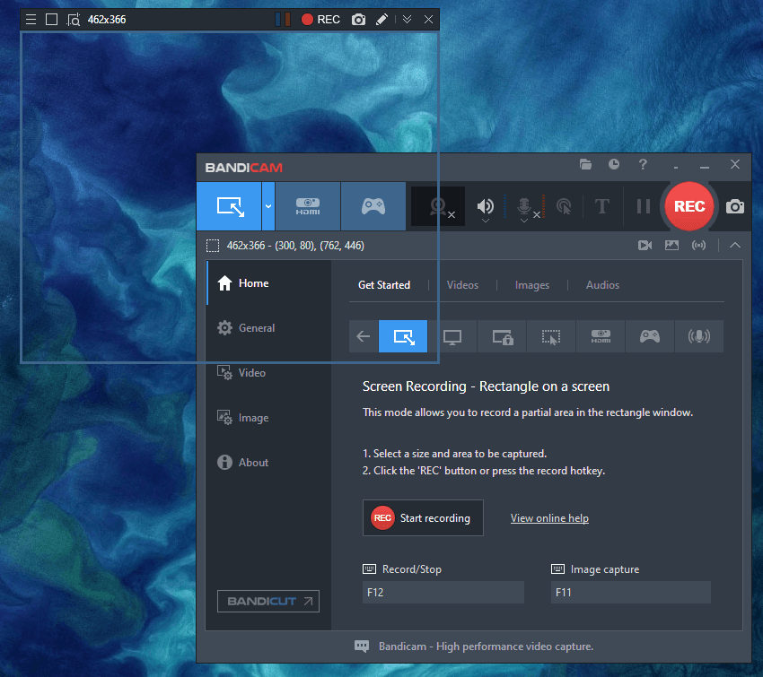Toggle the webcam overlay on

[x=438, y=206]
